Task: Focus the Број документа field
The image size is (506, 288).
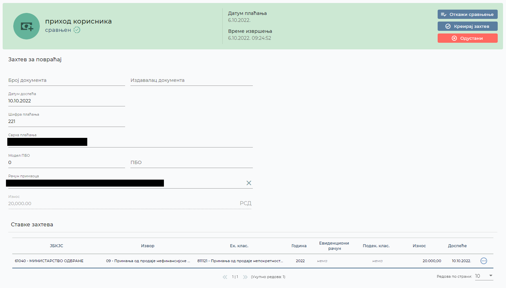Action: (x=67, y=80)
